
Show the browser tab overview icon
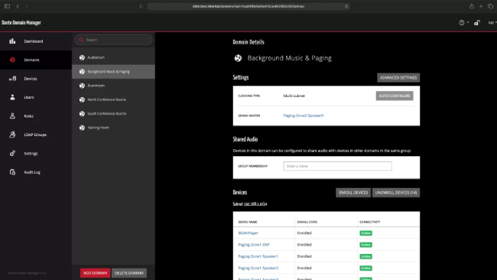click(490, 6)
